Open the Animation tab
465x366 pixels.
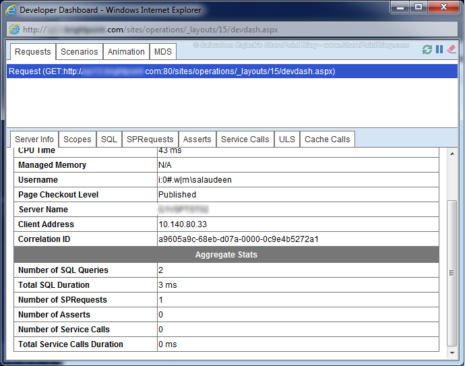tap(126, 52)
